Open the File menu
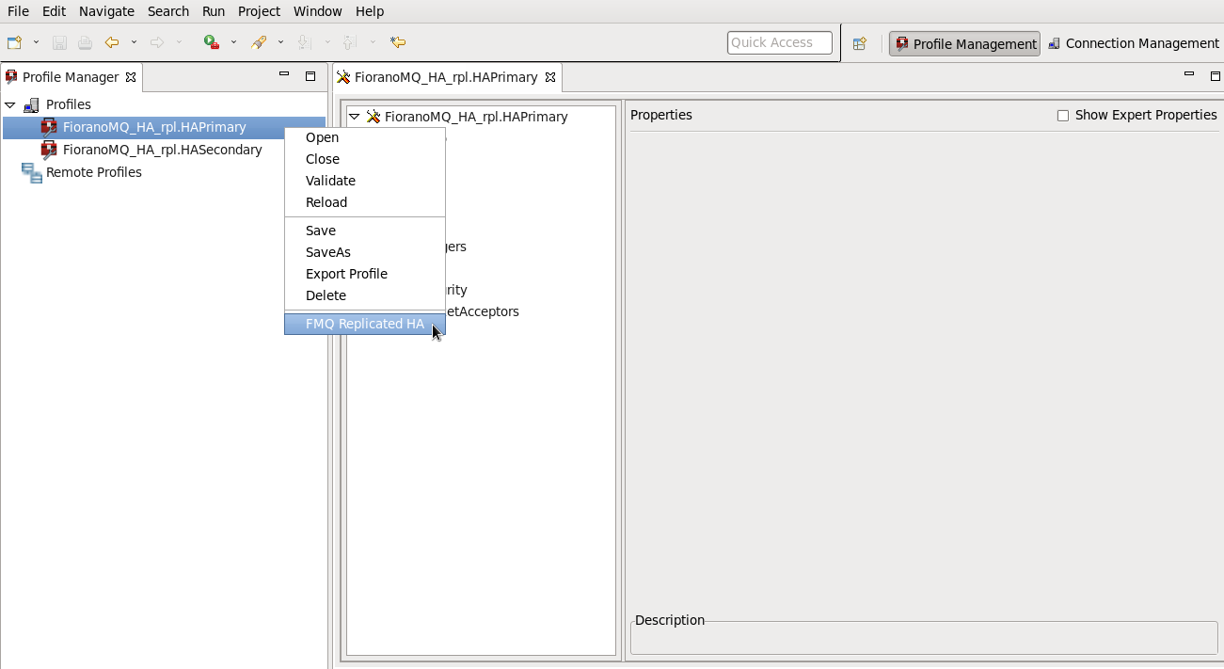This screenshot has width=1224, height=669. tap(18, 11)
